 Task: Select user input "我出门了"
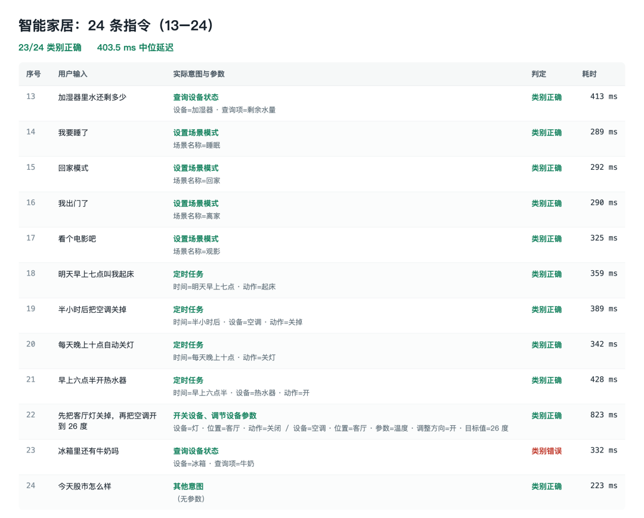point(73,204)
